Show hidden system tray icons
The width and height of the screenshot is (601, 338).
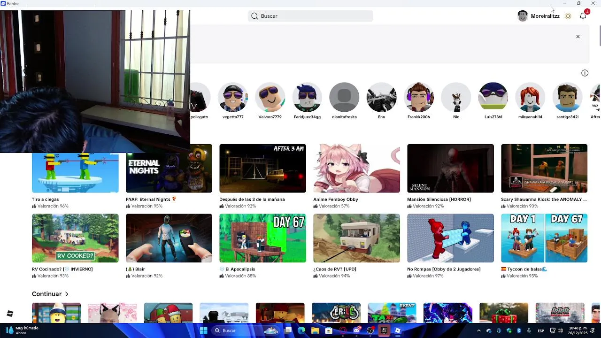478,330
